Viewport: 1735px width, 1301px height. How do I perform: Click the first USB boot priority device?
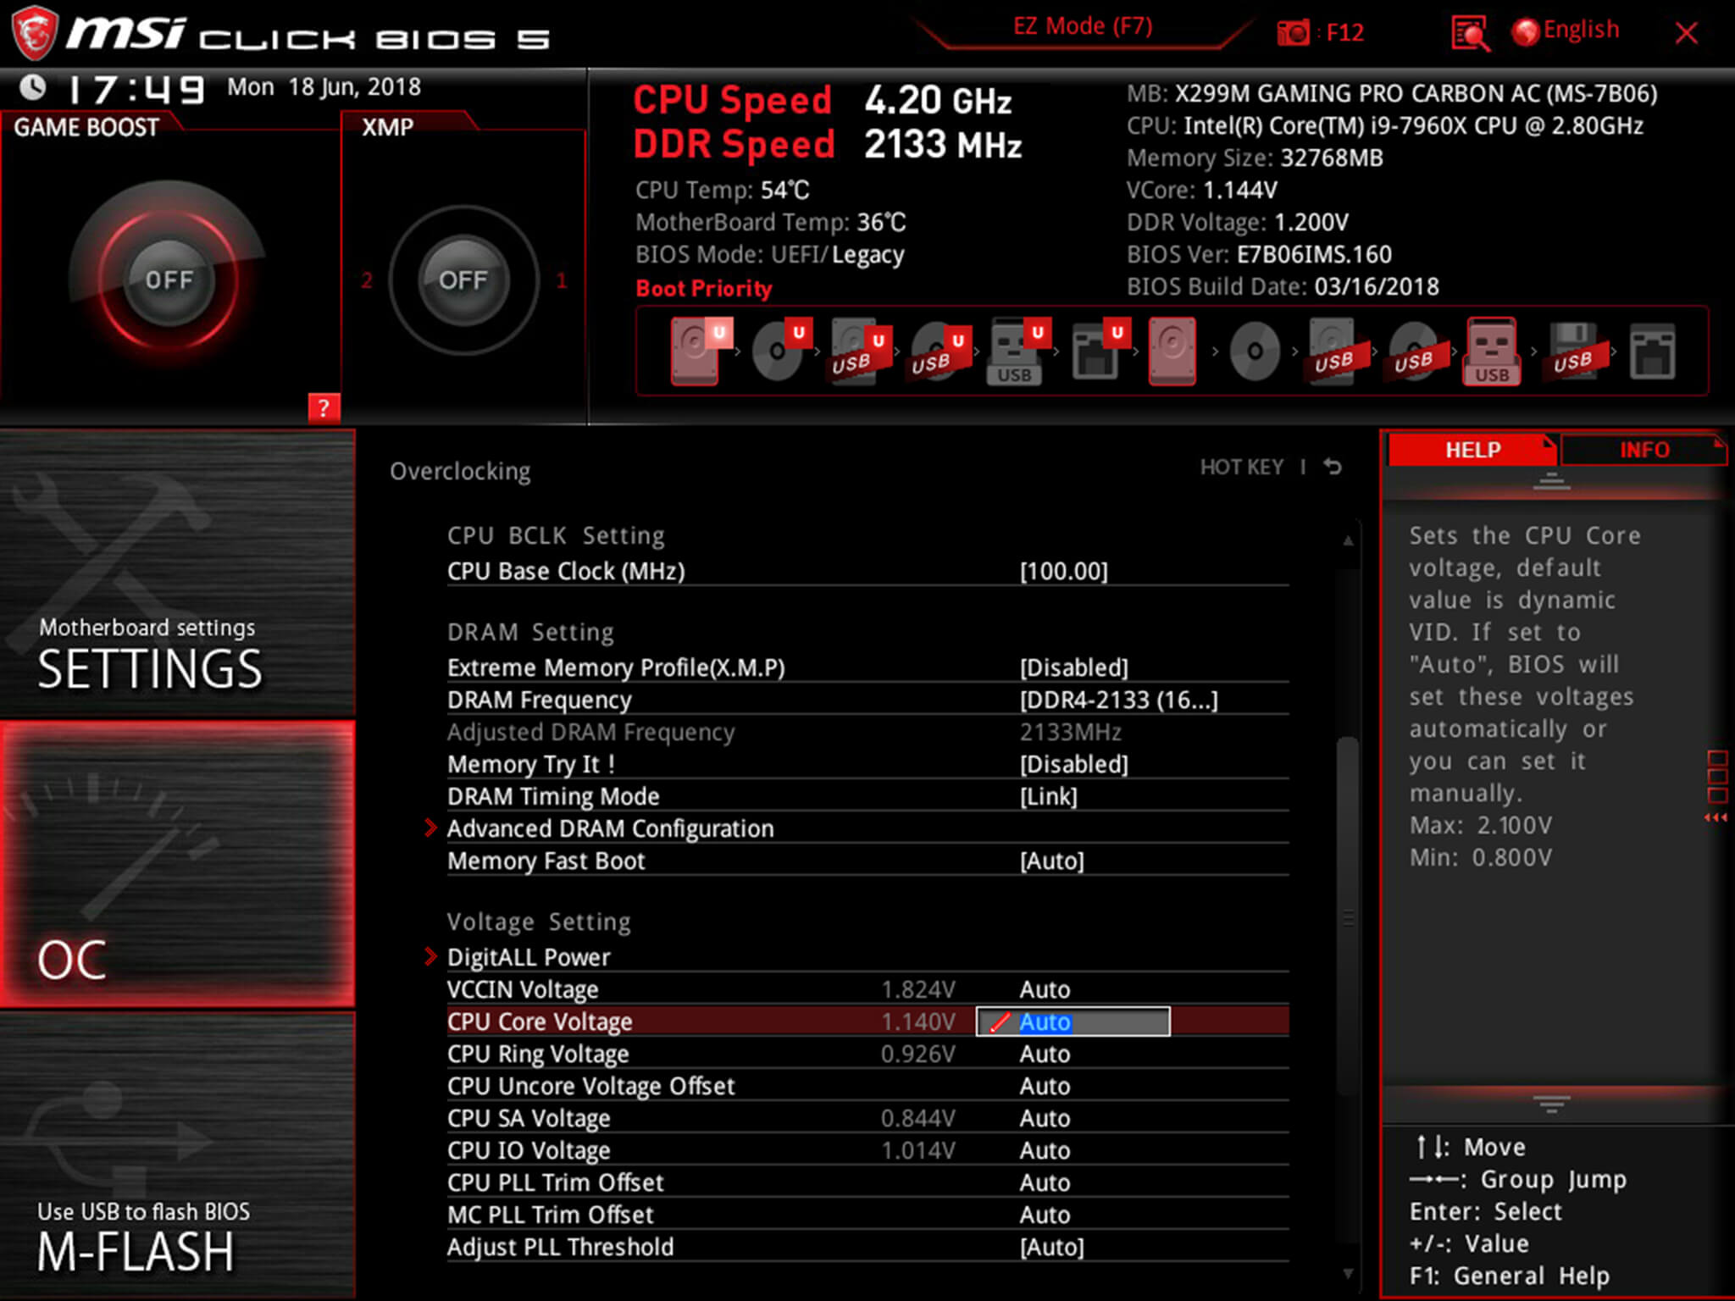pyautogui.click(x=862, y=352)
